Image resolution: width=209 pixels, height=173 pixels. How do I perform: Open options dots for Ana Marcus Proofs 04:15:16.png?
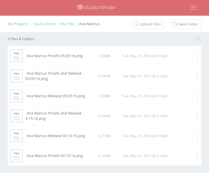[x=197, y=156]
